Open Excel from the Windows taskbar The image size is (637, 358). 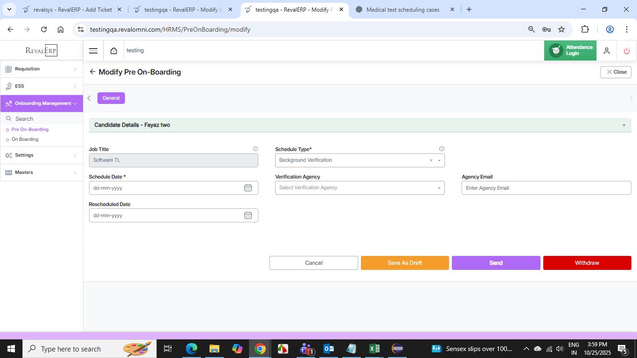point(374,349)
